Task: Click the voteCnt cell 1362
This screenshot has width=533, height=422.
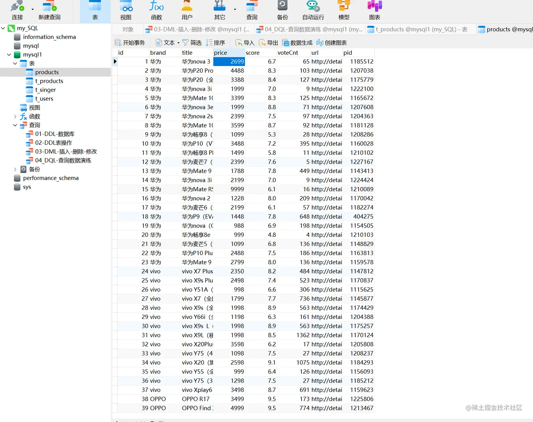Action: coord(294,335)
